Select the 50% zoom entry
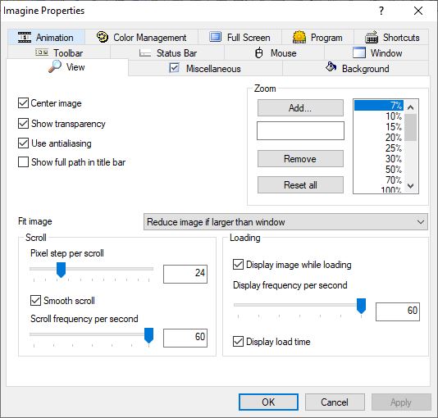This screenshot has width=438, height=418. (x=379, y=169)
